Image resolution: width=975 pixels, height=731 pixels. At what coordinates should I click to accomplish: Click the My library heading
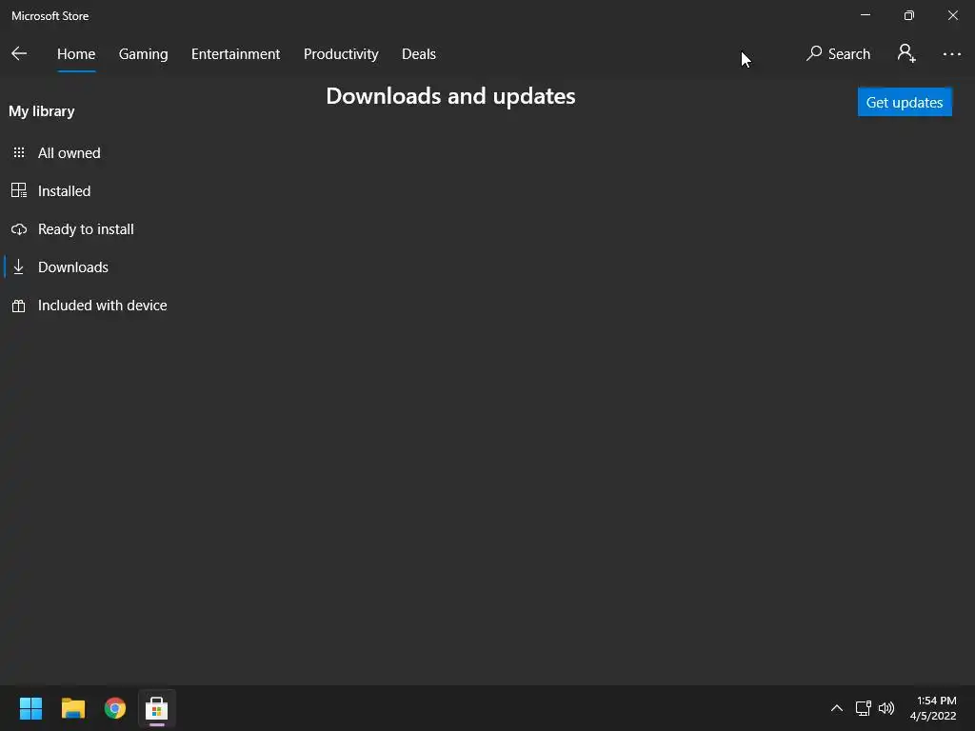point(42,111)
